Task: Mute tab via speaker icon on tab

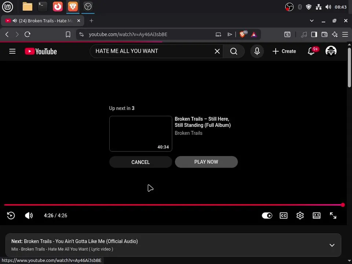Action: [x=15, y=21]
